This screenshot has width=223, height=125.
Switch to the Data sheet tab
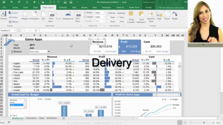41,118
